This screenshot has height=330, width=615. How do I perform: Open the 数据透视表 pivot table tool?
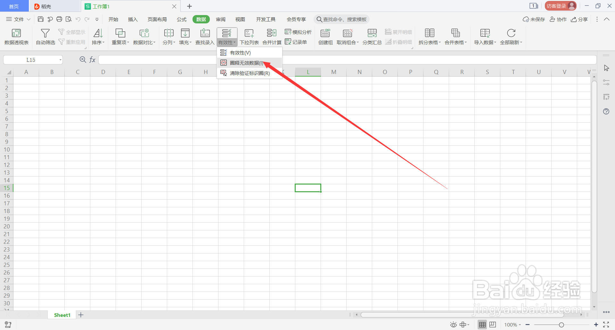pyautogui.click(x=16, y=37)
